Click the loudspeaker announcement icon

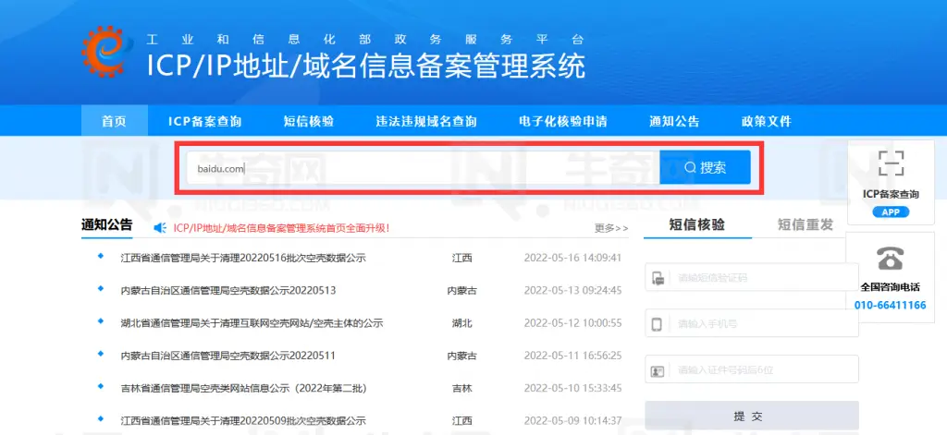point(160,227)
